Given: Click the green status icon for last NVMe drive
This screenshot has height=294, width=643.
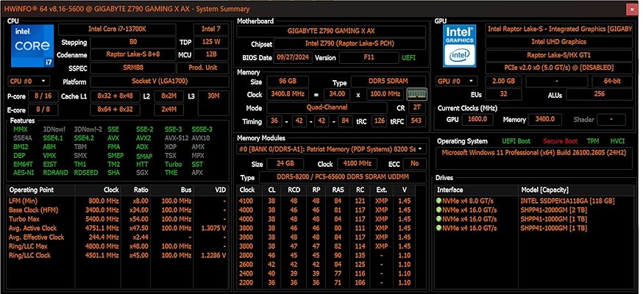Looking at the screenshot, I should click(x=439, y=228).
